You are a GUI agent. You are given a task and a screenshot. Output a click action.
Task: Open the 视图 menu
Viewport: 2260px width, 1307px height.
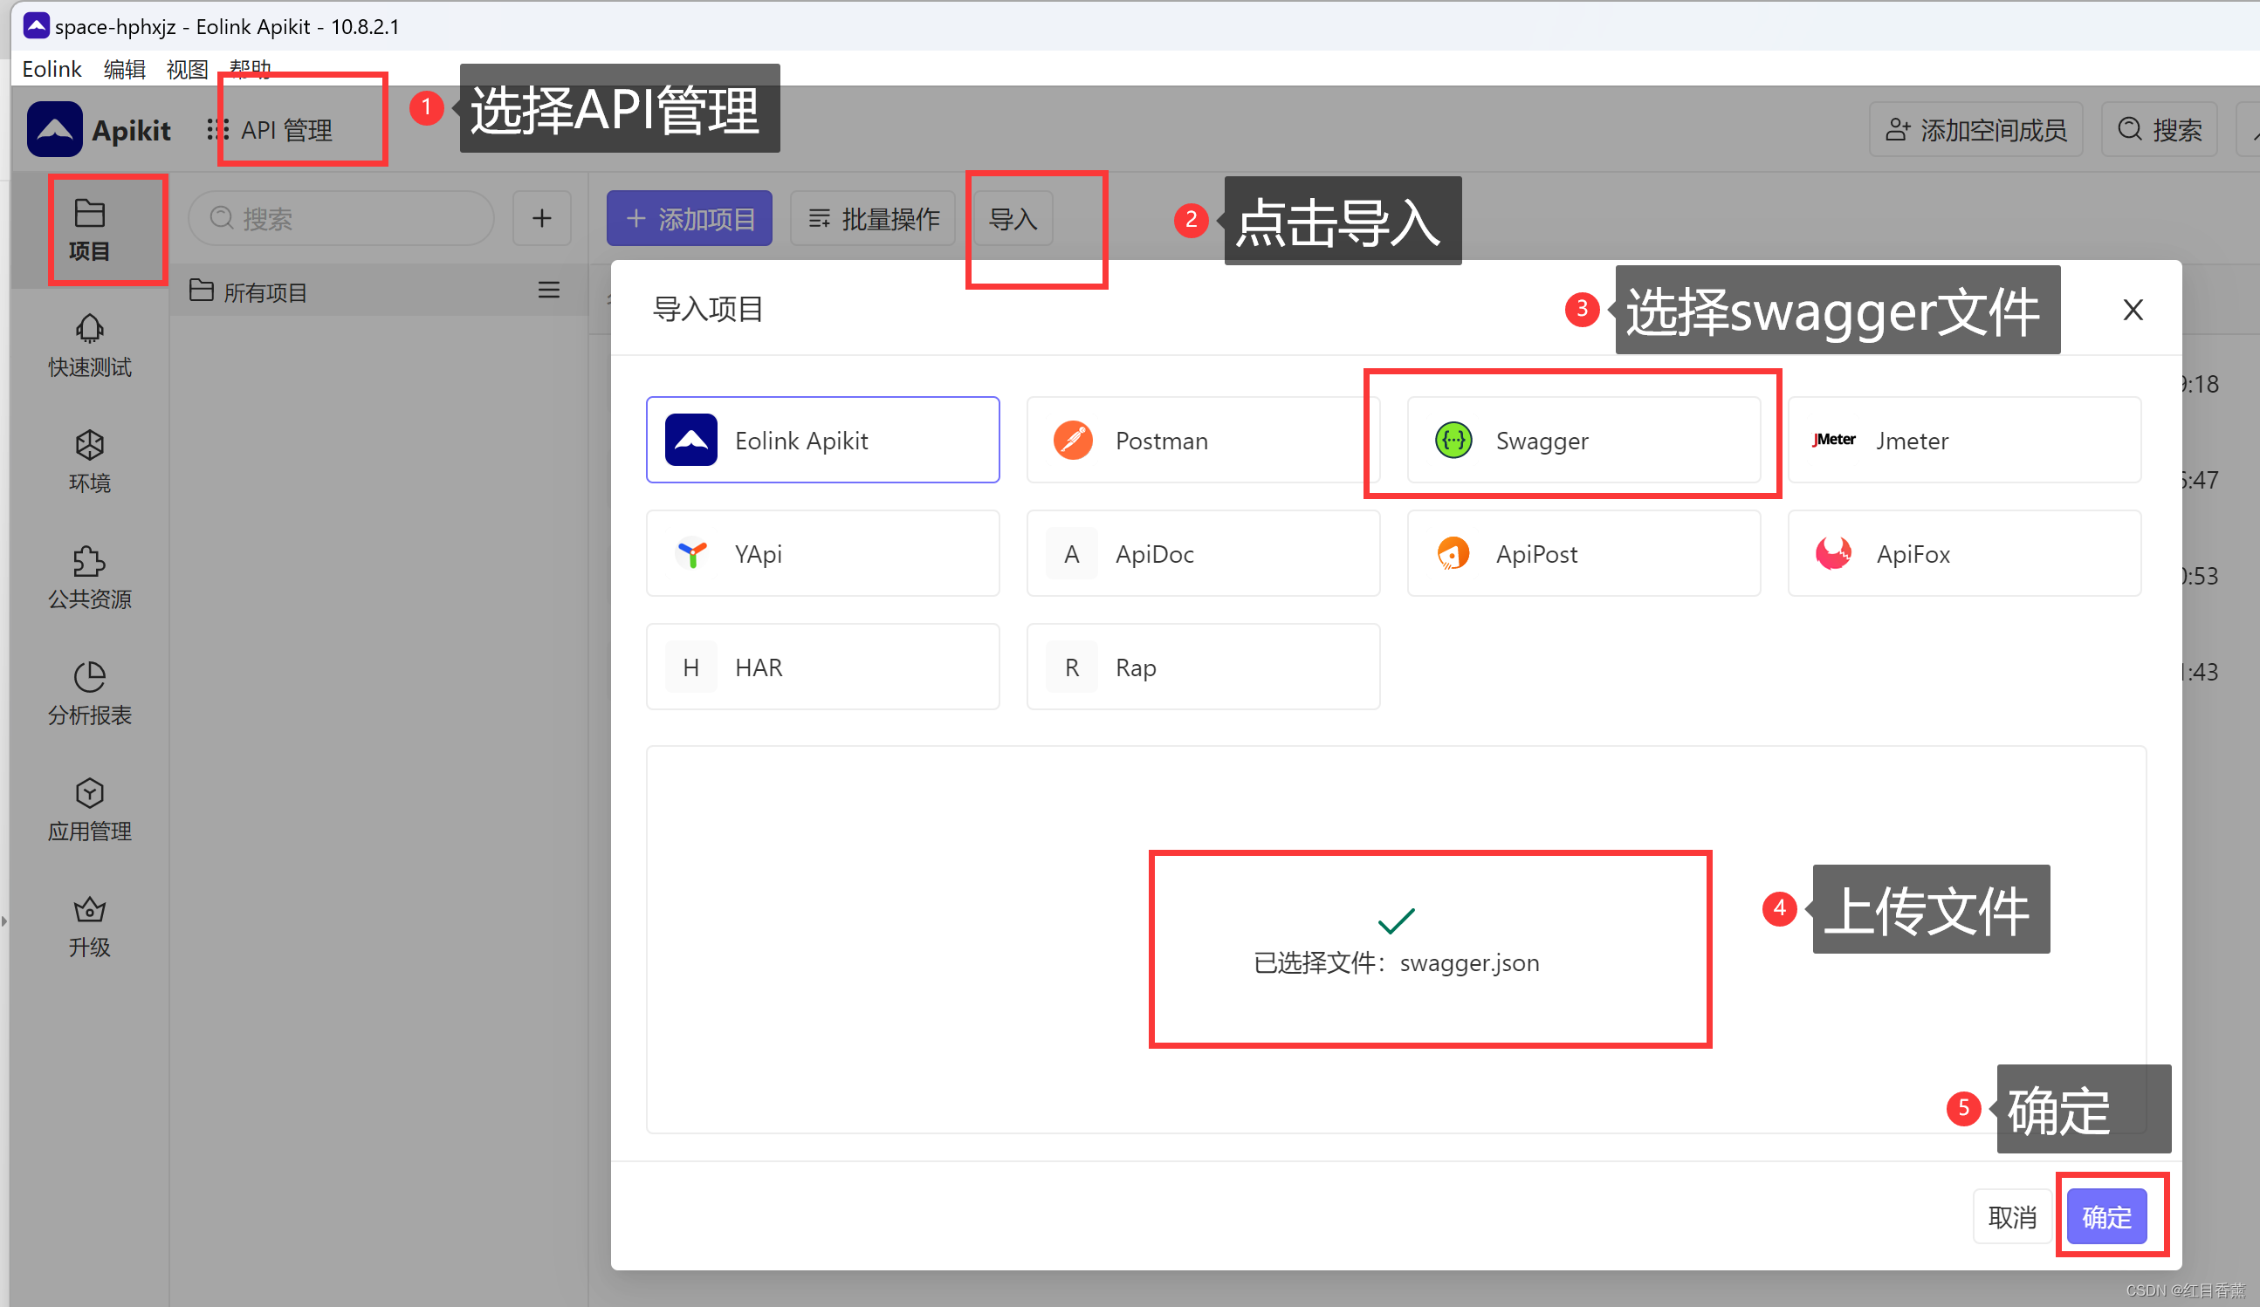187,69
